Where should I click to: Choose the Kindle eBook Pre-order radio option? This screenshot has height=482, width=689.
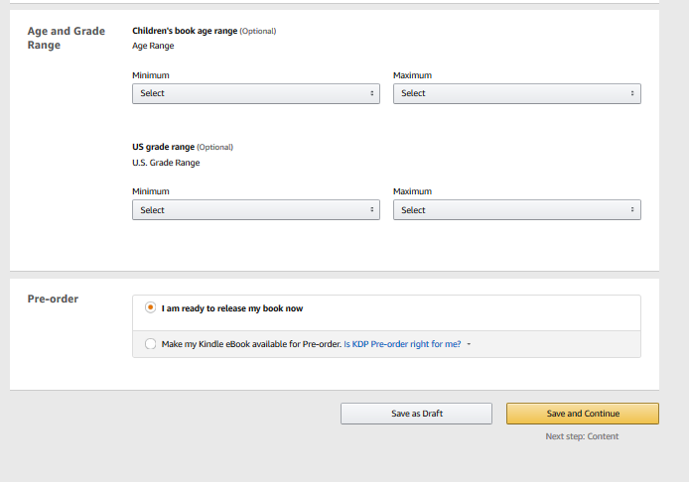pyautogui.click(x=151, y=344)
